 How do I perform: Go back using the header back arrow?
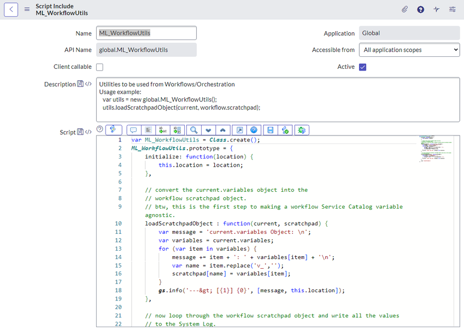pos(11,9)
